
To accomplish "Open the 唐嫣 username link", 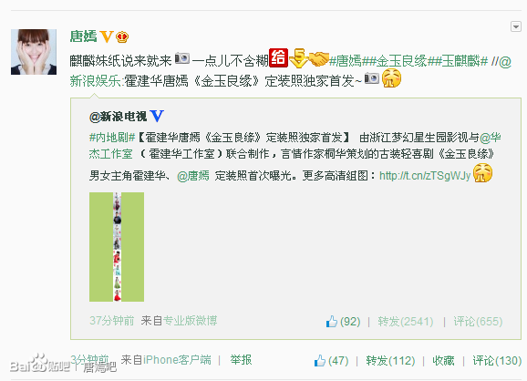I will point(83,36).
